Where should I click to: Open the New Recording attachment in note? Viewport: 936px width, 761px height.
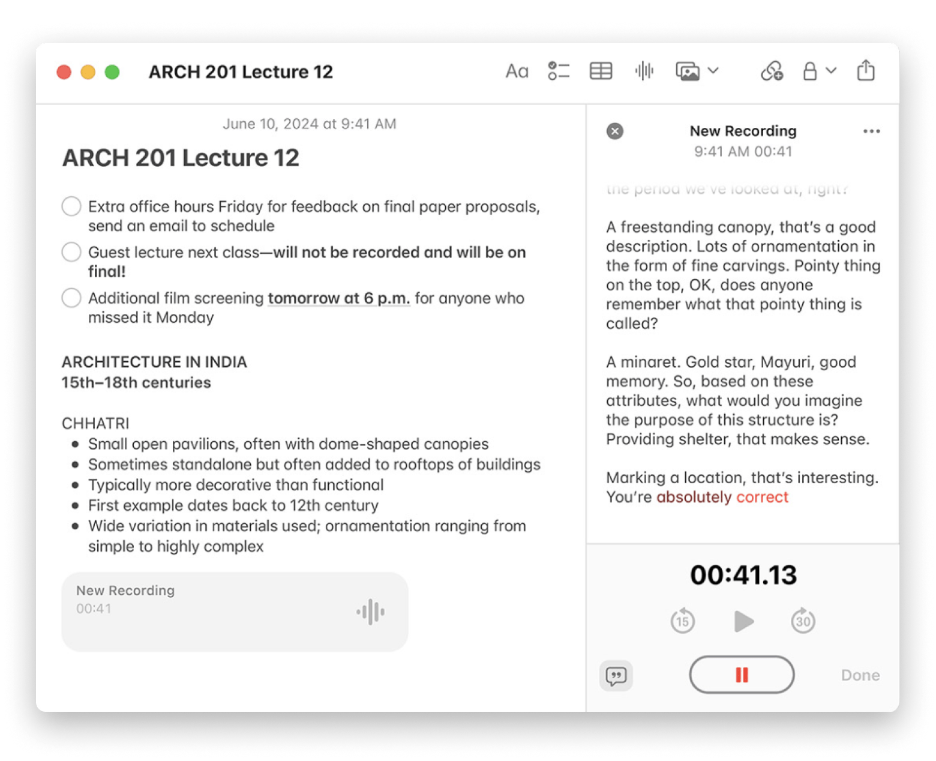click(x=235, y=612)
